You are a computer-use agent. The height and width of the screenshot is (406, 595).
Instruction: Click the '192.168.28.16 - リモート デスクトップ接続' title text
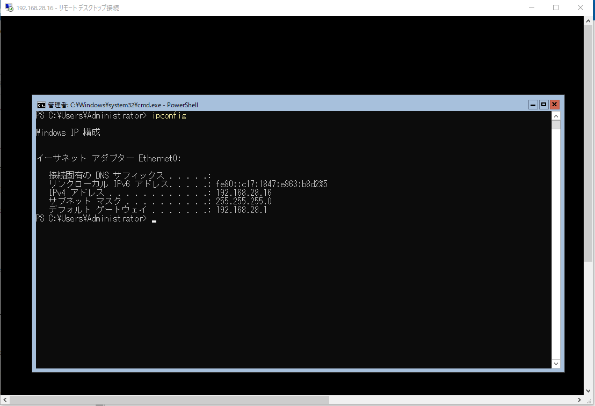pyautogui.click(x=68, y=8)
